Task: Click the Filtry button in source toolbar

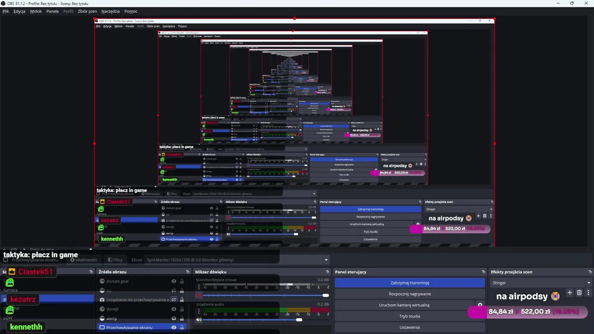Action: [x=115, y=260]
